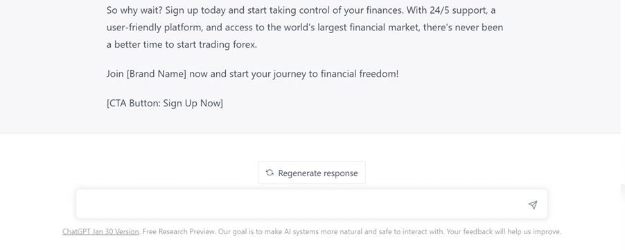Click the paper-plane send message icon
Viewport: 625px width, 250px height.
533,204
